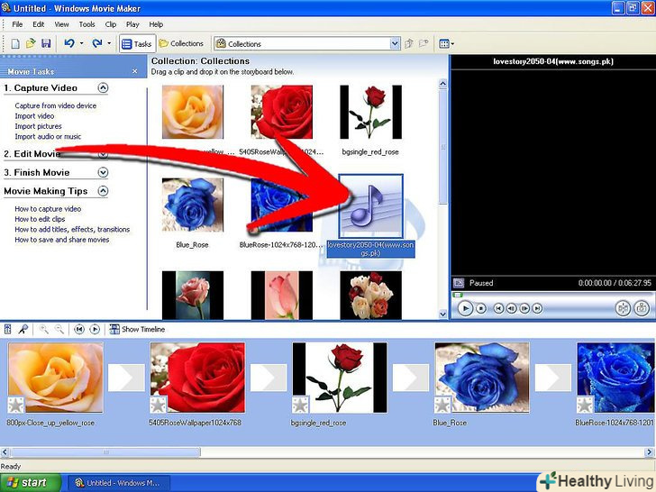Select the lovestory2050-04 audio clip
Viewport: 656px width, 492px height.
pos(370,206)
